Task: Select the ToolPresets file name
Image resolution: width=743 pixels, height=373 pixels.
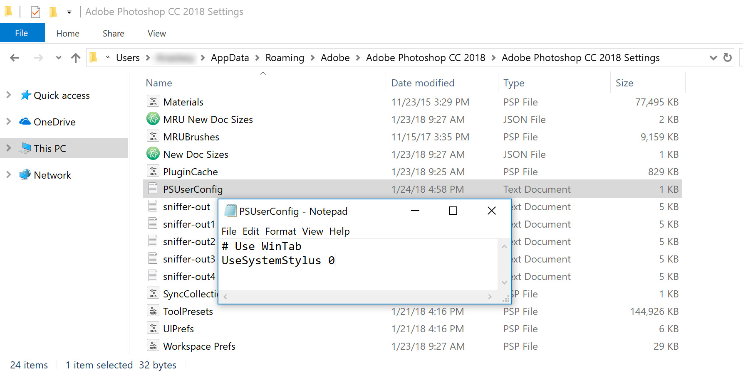Action: [188, 311]
